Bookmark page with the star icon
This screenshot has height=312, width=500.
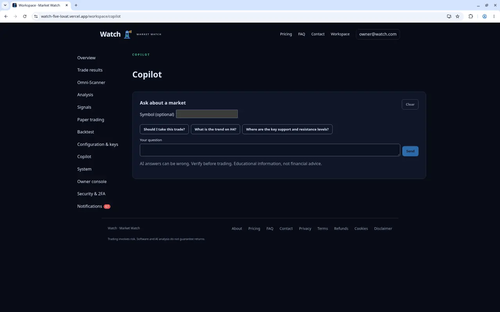click(x=457, y=16)
